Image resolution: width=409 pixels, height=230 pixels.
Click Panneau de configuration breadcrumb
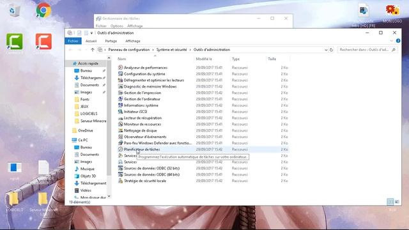pyautogui.click(x=129, y=50)
